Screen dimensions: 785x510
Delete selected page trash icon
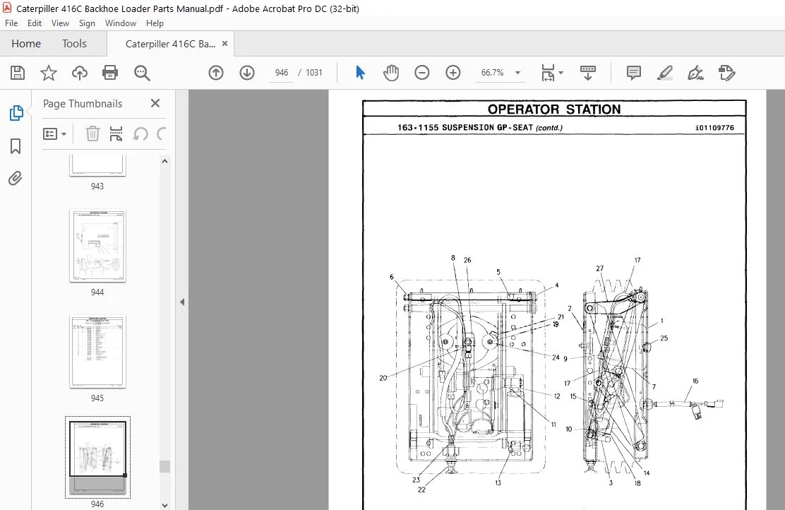(92, 134)
